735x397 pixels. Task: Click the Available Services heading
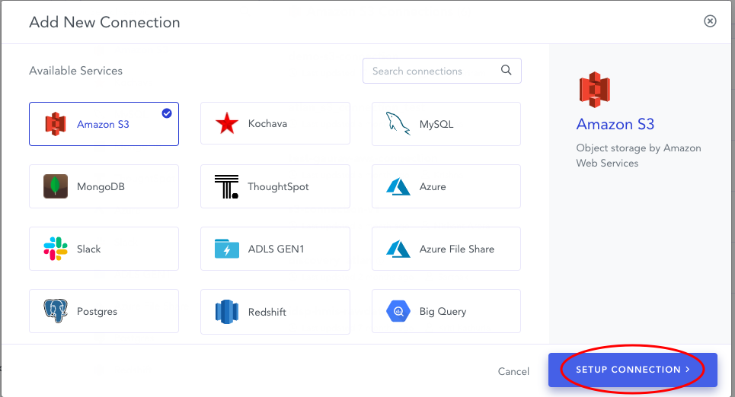[76, 71]
